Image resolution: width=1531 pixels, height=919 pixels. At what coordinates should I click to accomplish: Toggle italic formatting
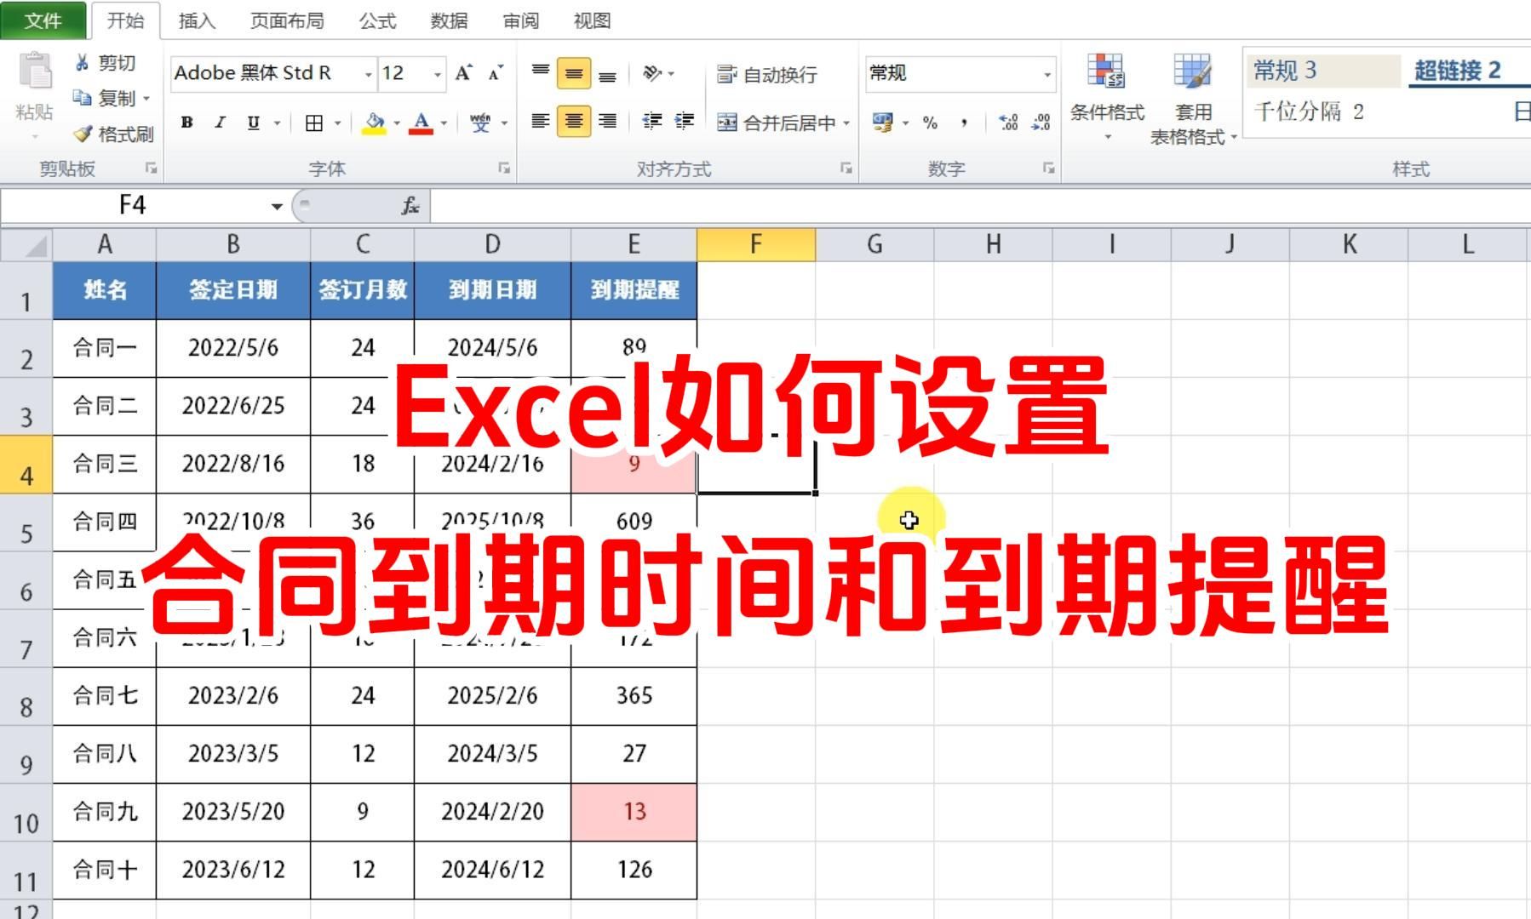(x=220, y=123)
